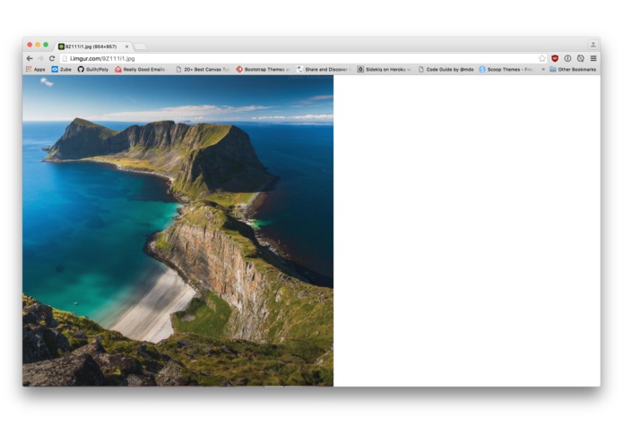This screenshot has width=623, height=442.
Task: Open the red shield extension icon
Action: click(x=555, y=58)
